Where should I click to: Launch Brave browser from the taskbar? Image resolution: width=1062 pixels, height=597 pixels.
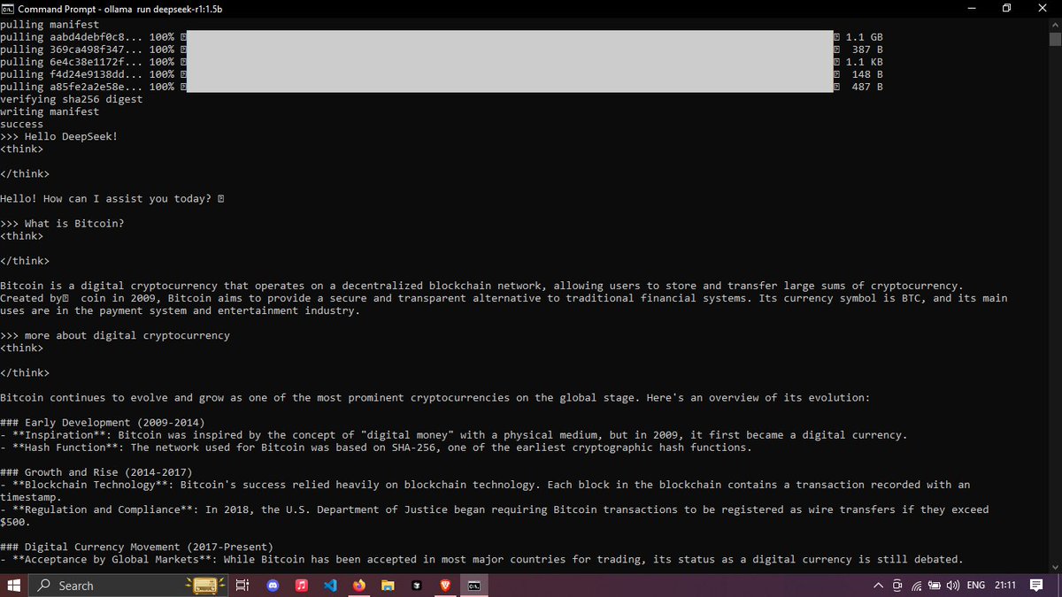tap(444, 586)
